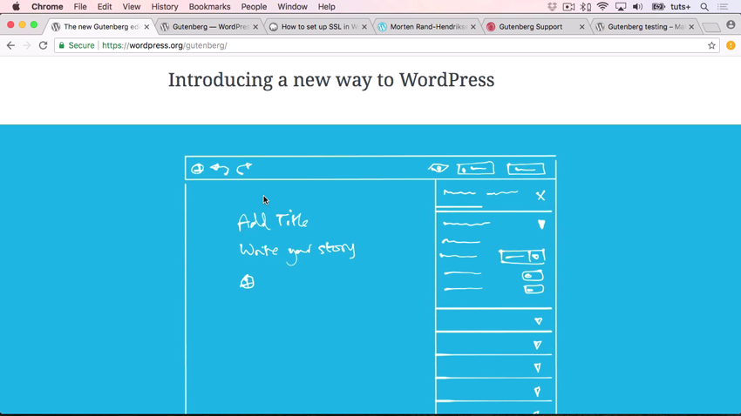Open the Bookmarks menu

pos(209,7)
